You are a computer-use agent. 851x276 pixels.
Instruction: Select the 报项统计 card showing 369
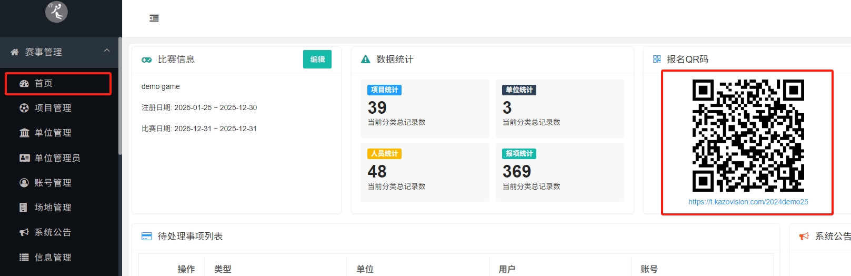559,172
